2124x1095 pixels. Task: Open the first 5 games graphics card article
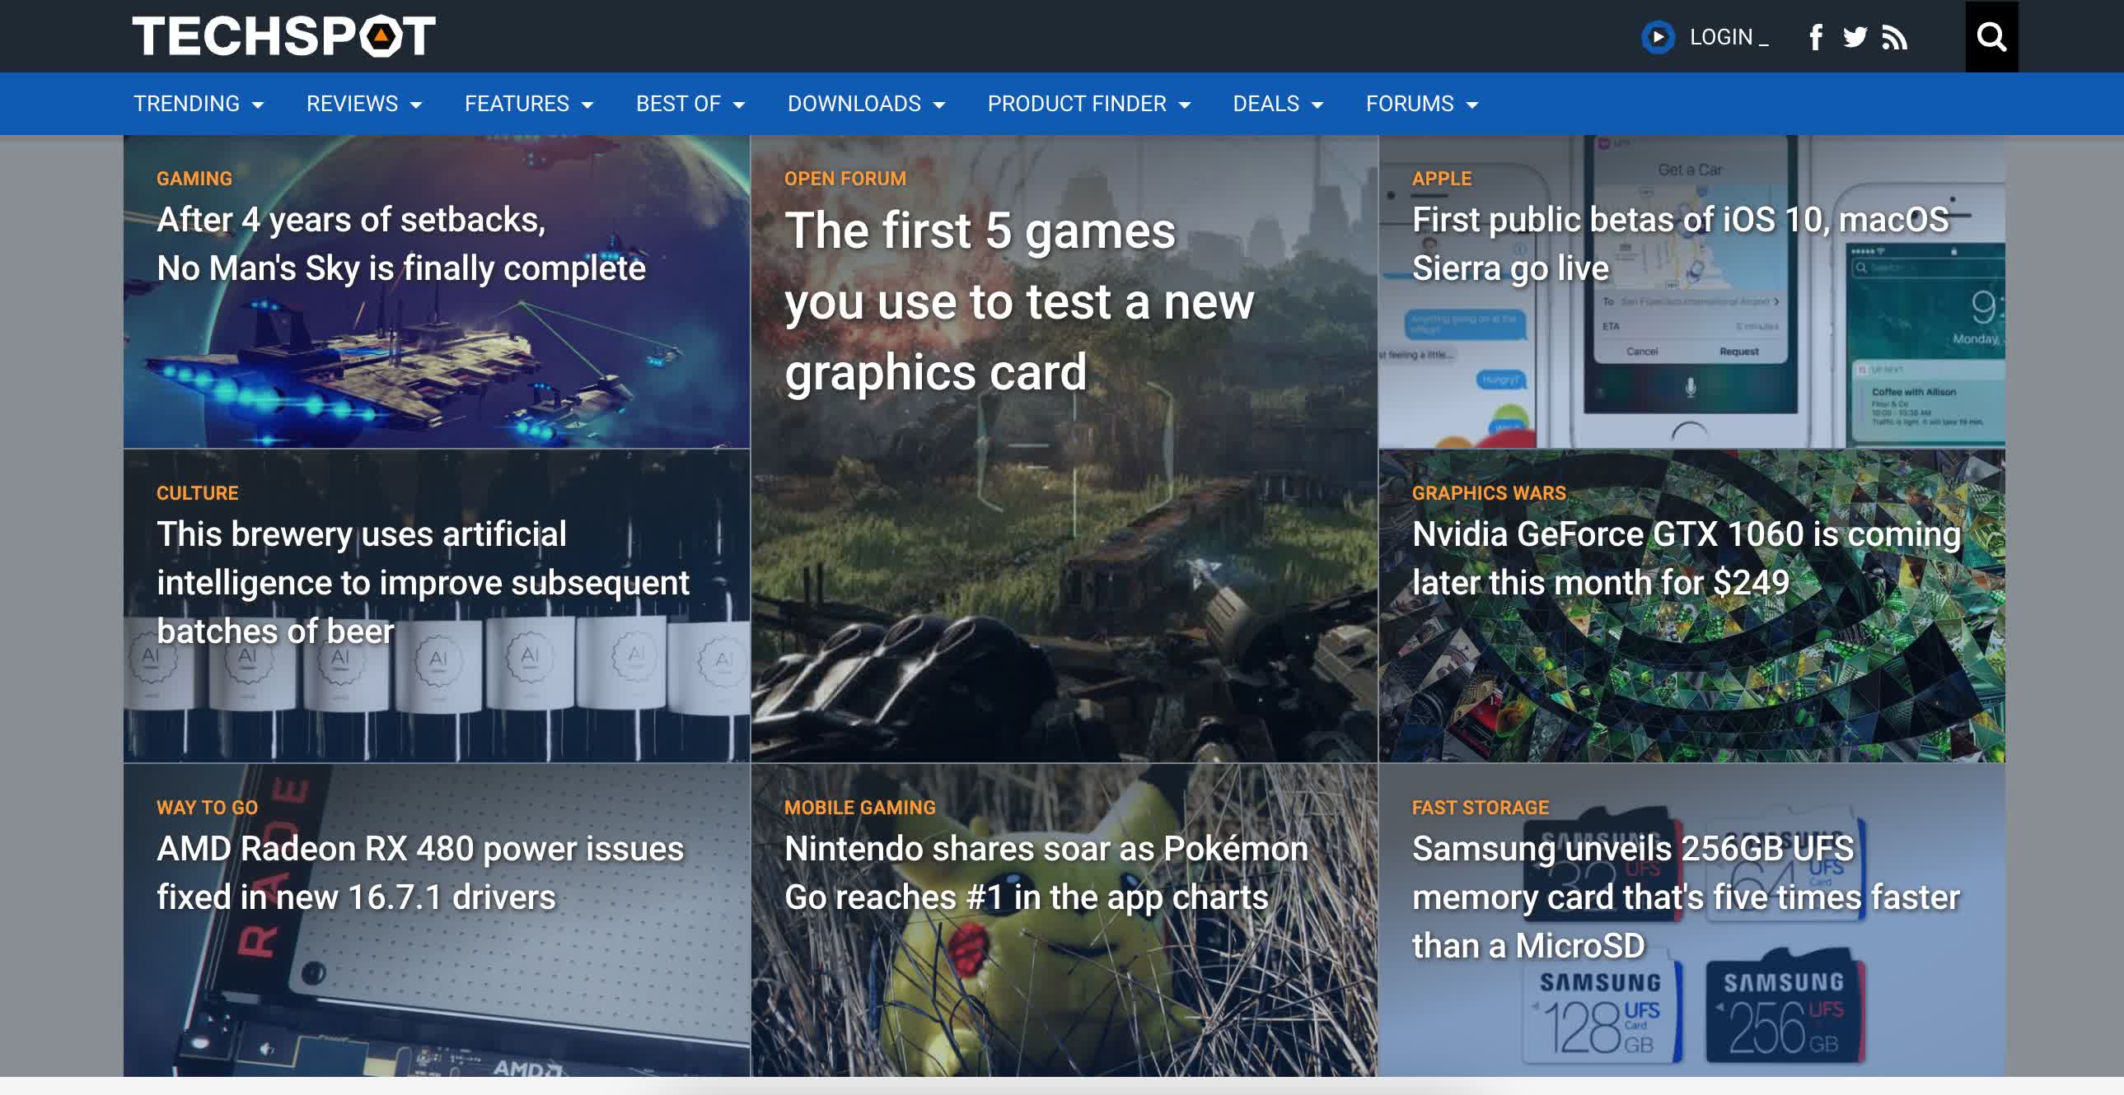pyautogui.click(x=1019, y=301)
